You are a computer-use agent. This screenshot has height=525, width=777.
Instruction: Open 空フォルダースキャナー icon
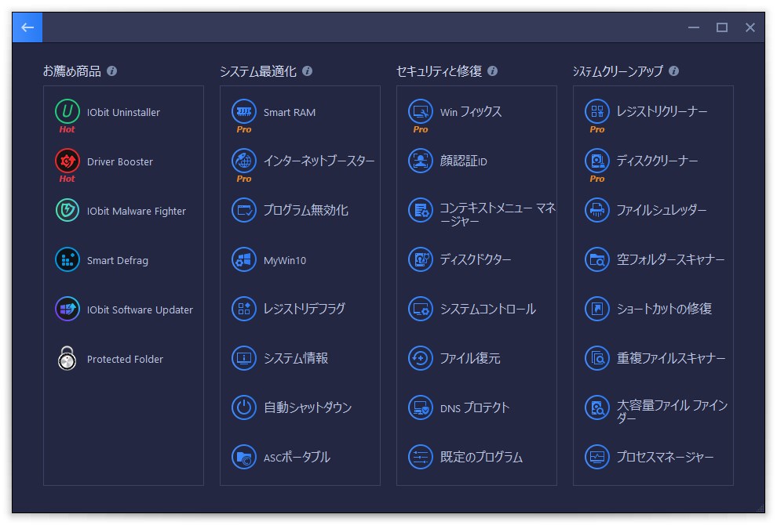(x=597, y=260)
